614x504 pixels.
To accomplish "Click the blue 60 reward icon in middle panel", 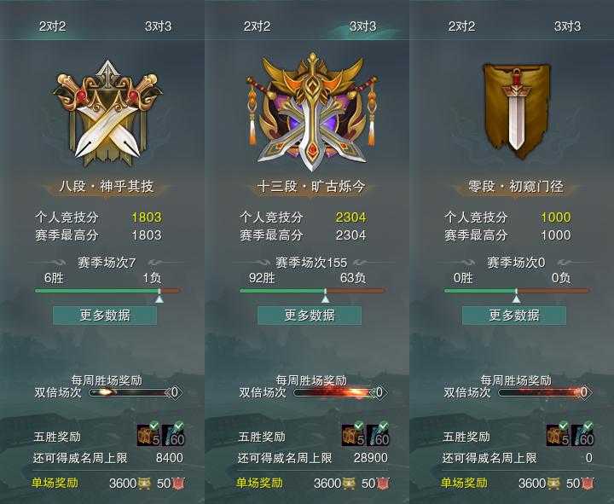I will pyautogui.click(x=378, y=435).
